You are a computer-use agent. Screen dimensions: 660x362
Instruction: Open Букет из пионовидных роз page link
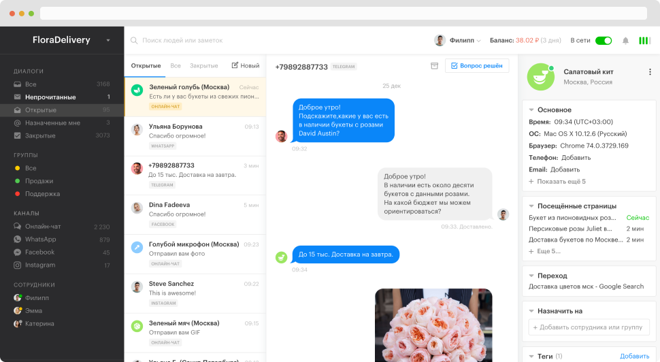(x=572, y=218)
